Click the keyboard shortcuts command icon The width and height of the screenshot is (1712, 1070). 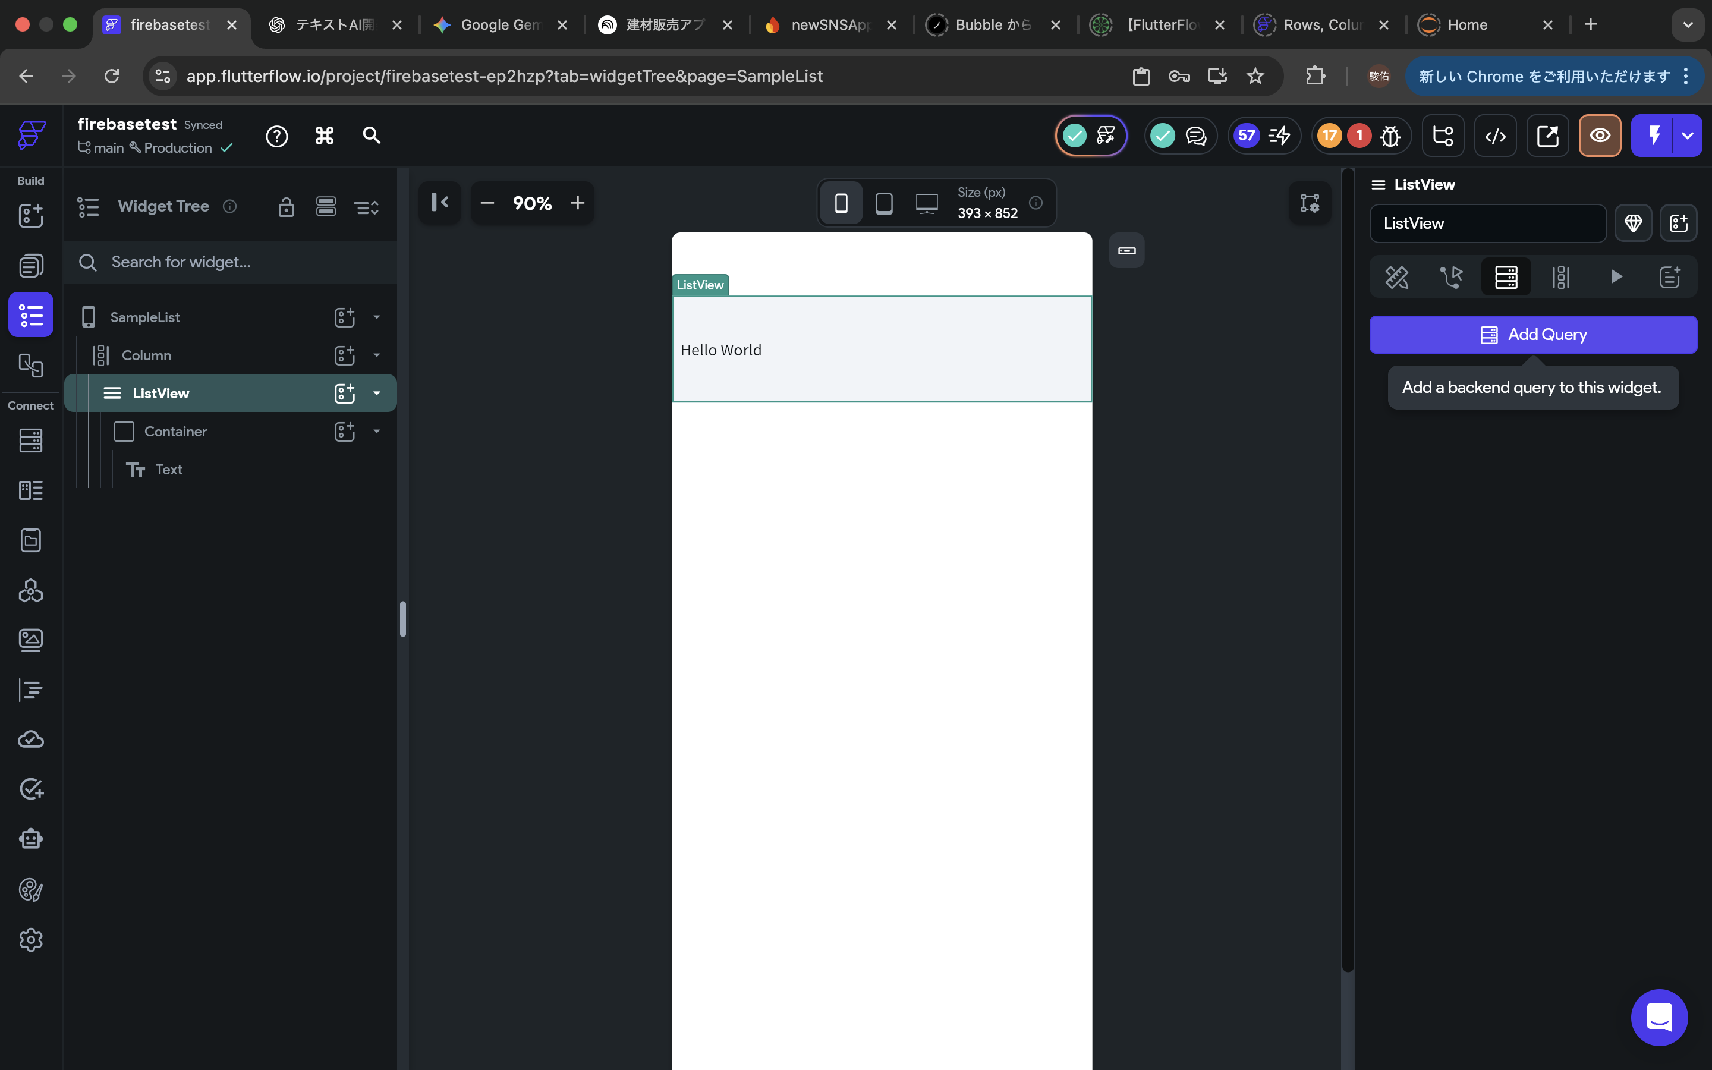click(x=324, y=135)
